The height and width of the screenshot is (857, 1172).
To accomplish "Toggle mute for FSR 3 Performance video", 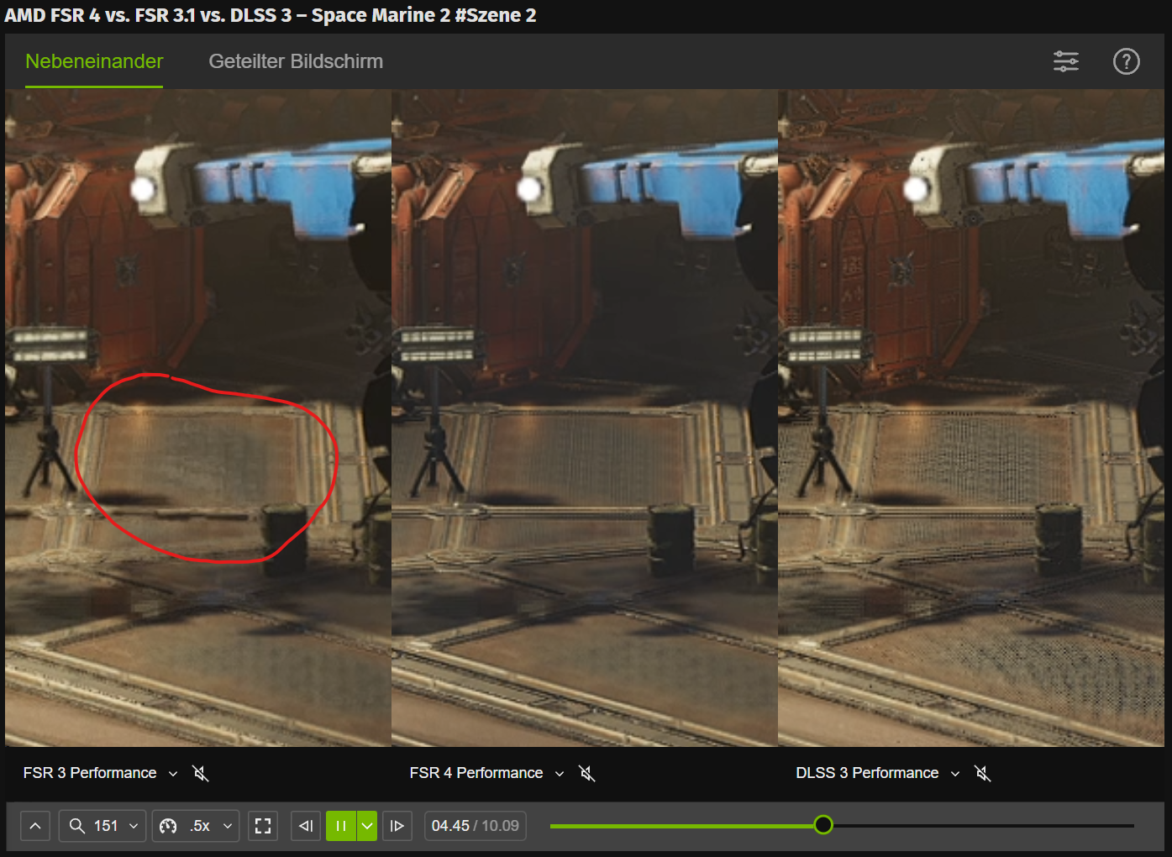I will [201, 773].
